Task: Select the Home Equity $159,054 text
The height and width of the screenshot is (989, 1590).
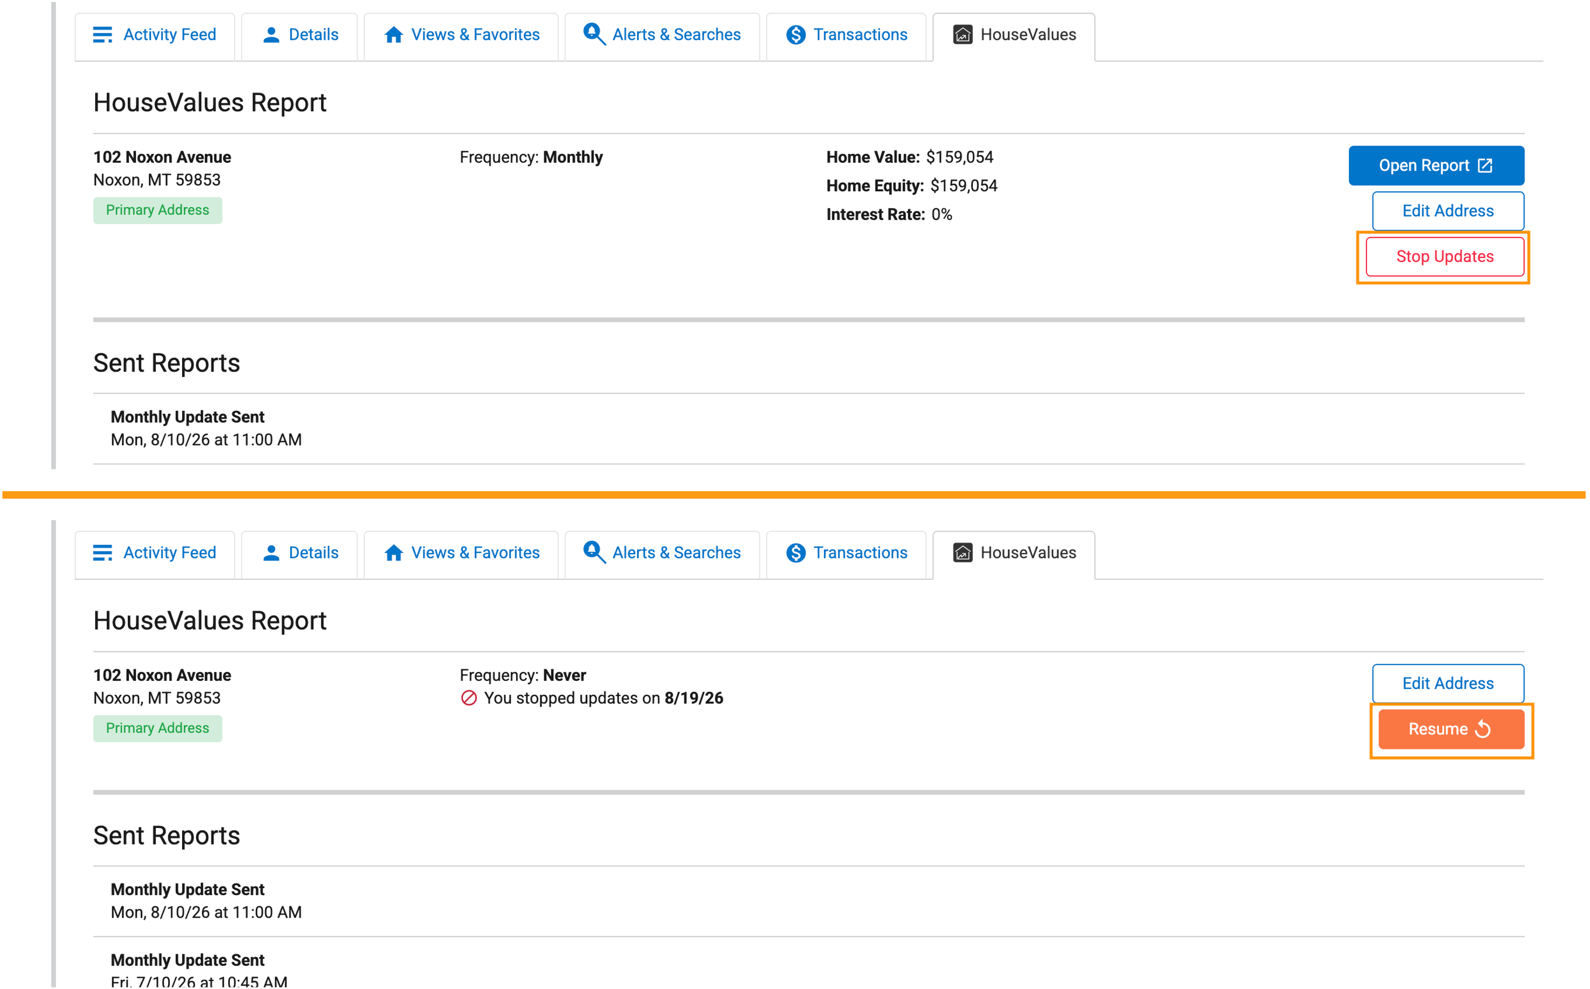Action: click(912, 186)
